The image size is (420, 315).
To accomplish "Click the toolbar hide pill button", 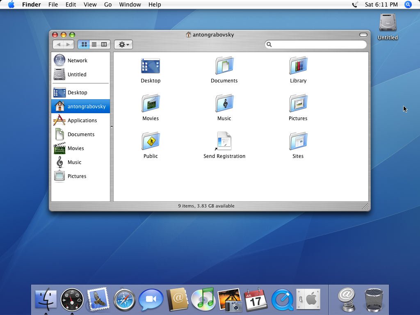I will tap(363, 35).
